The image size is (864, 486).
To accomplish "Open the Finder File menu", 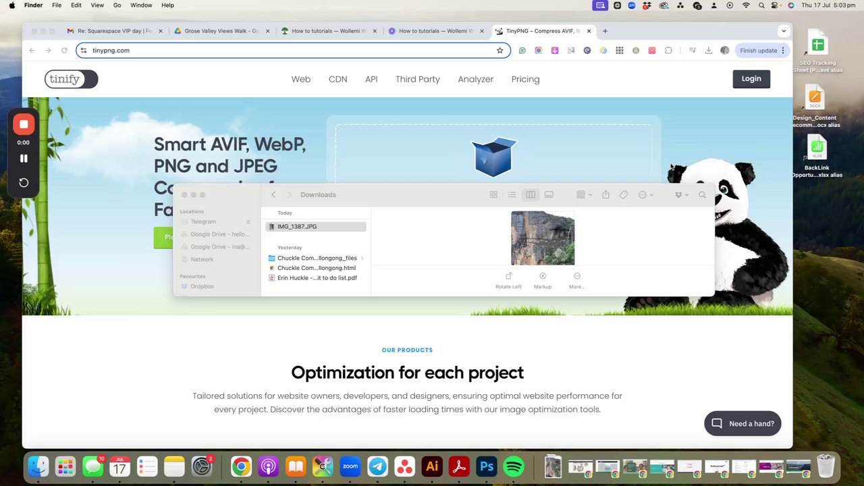I will click(x=57, y=5).
